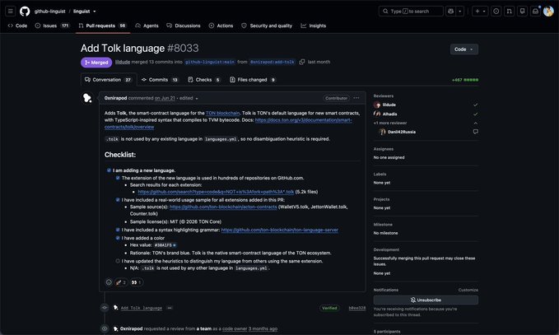Open the Code dropdown button on PR

[x=464, y=49]
